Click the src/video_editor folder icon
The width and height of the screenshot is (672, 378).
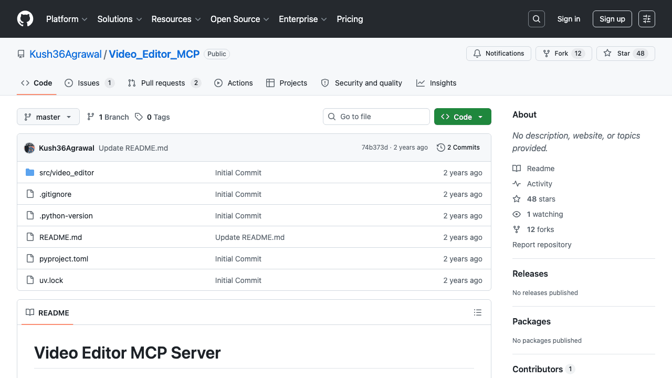(x=30, y=173)
